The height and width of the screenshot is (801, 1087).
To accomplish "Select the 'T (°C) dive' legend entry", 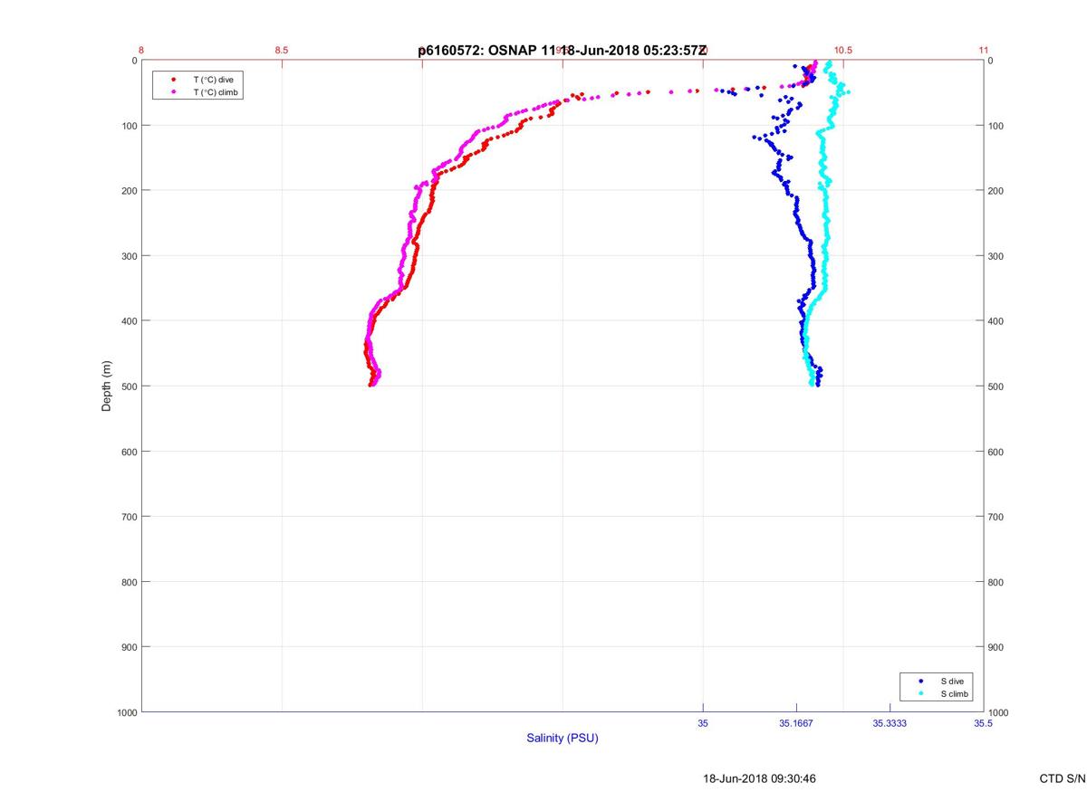I will point(213,80).
